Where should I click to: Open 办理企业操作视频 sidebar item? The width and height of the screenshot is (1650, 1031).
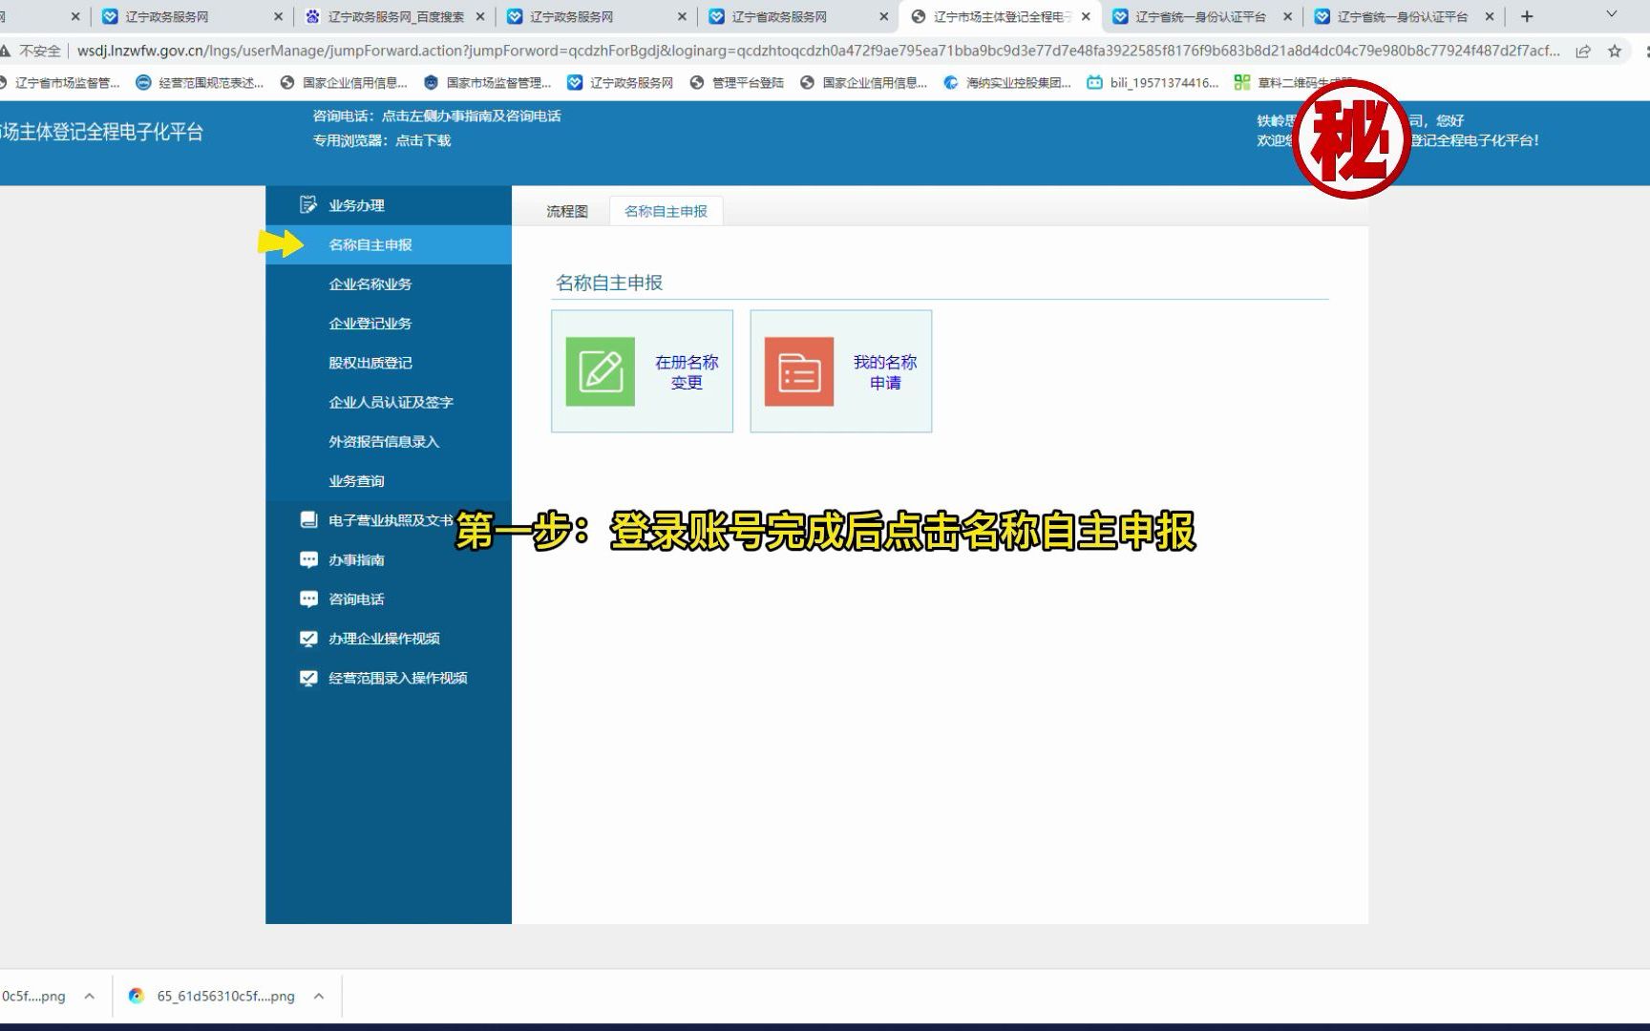coord(389,638)
